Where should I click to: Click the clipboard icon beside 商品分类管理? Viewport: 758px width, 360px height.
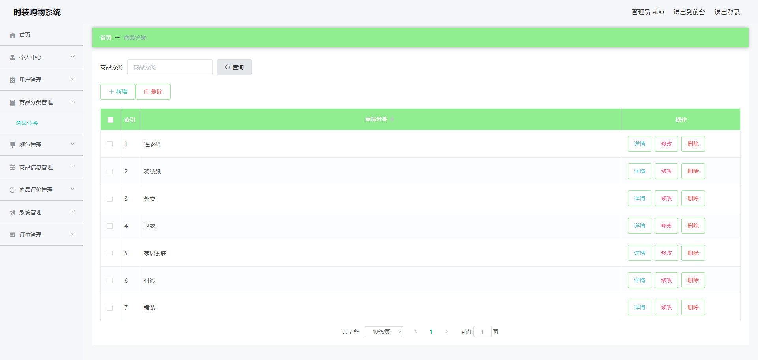coord(13,103)
